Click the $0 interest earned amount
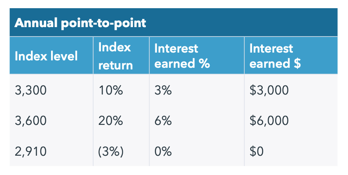The image size is (348, 175). click(257, 152)
